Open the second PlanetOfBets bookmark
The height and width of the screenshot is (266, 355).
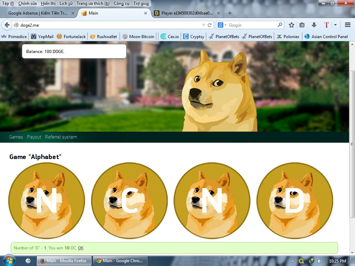coord(257,37)
